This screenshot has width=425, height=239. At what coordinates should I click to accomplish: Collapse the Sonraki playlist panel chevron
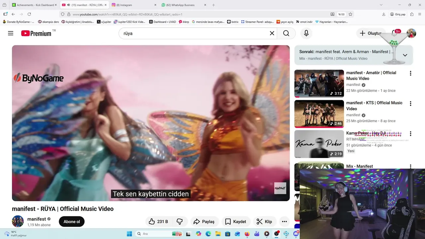(405, 55)
